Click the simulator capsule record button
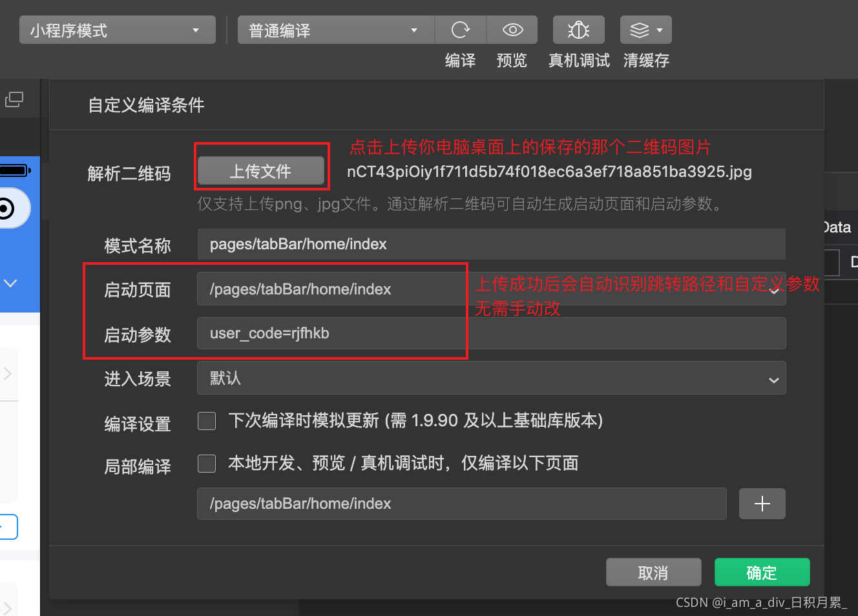The image size is (858, 616). tap(6, 209)
